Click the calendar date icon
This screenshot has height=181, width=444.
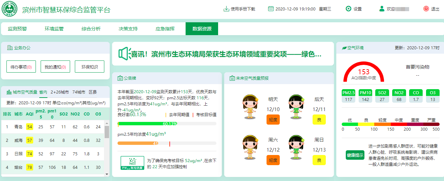[x=271, y=9]
